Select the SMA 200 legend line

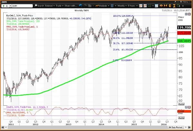point(23,21)
